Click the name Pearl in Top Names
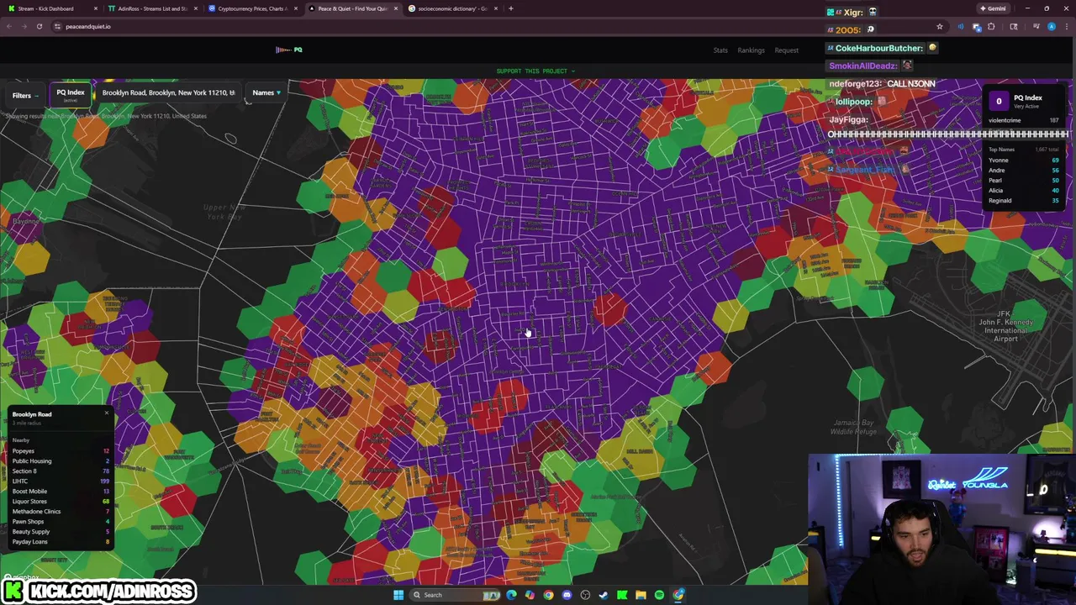The height and width of the screenshot is (605, 1076). (x=995, y=180)
